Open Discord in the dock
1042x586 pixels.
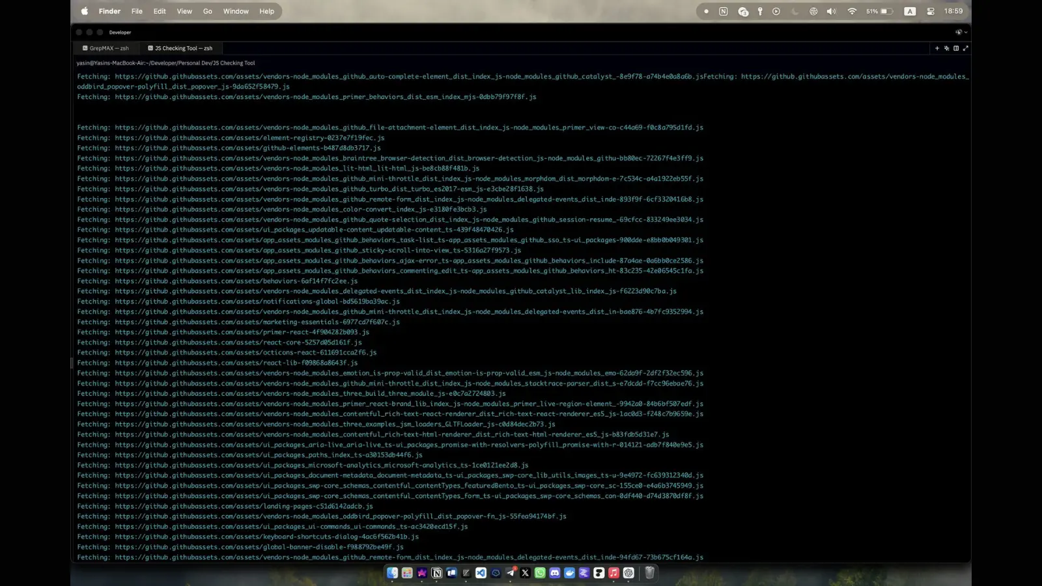(x=555, y=573)
